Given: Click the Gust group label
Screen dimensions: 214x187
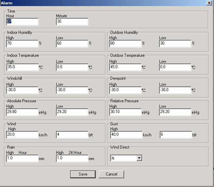Looking at the screenshot, I should click(114, 124).
